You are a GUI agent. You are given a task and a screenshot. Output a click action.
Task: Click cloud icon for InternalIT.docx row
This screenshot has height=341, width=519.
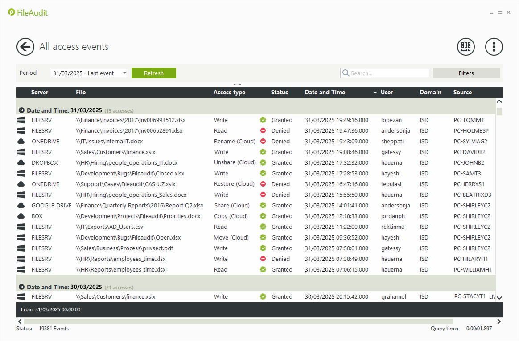(x=21, y=141)
